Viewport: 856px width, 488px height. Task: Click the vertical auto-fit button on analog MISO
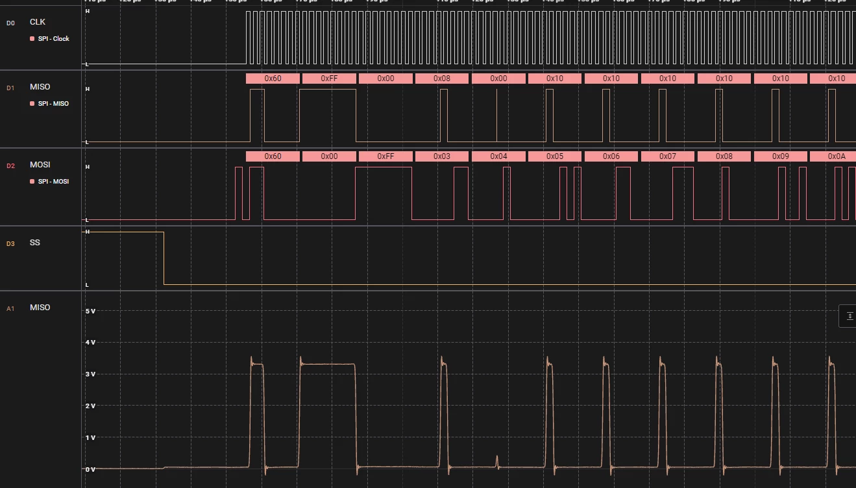click(x=850, y=316)
